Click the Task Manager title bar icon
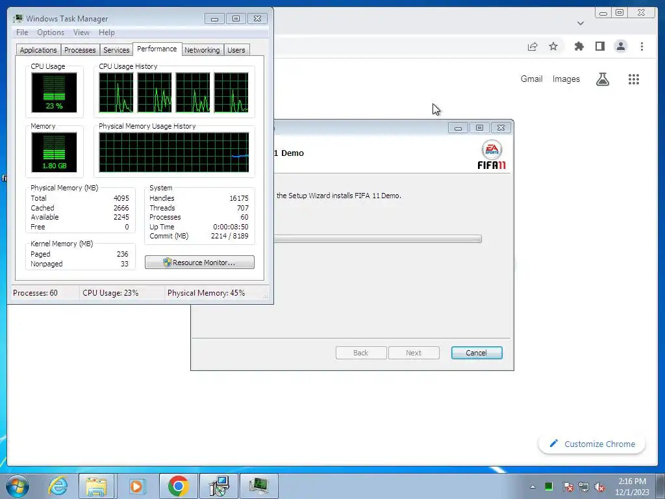665x499 pixels. point(18,19)
